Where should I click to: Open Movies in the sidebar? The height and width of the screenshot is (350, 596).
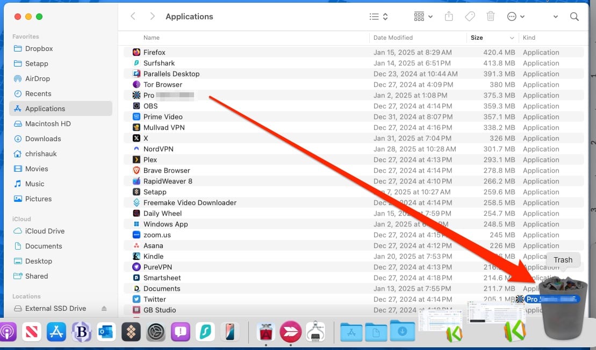[x=61, y=169]
